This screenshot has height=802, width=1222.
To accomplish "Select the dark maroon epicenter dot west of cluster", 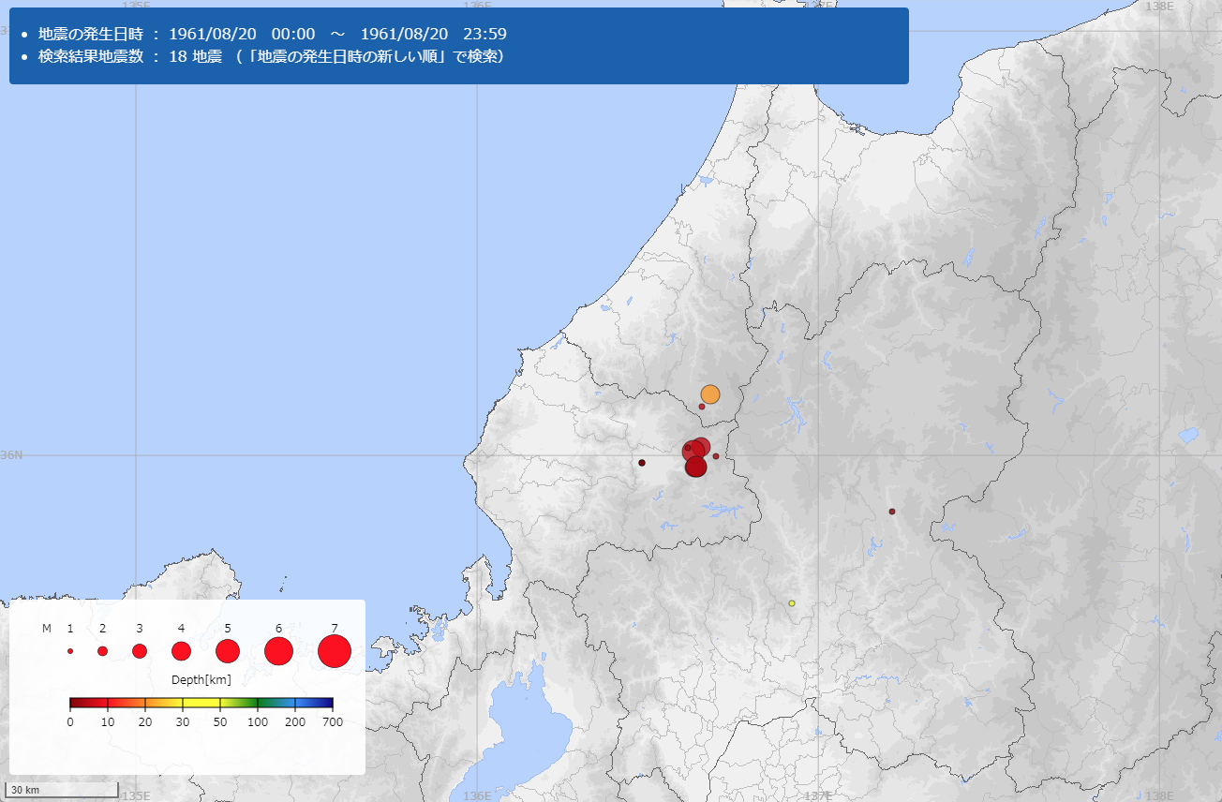I will [x=642, y=463].
